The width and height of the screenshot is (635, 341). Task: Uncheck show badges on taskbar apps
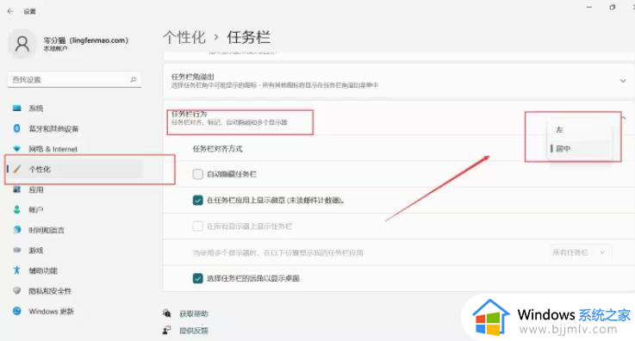point(197,201)
